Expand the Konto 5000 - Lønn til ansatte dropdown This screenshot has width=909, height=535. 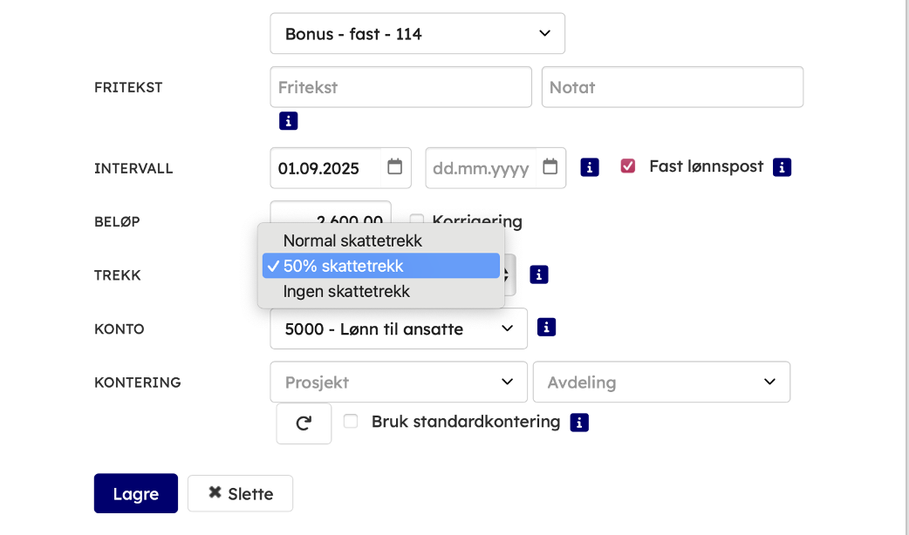tap(399, 328)
